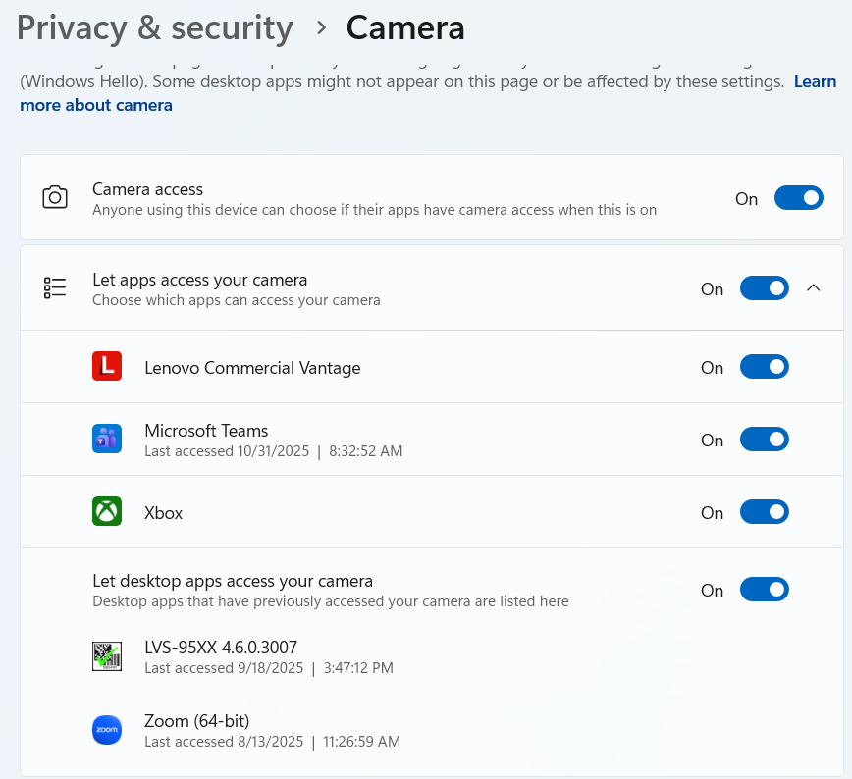Click the list icon beside Let apps access
Screen dimensions: 852x779
click(x=55, y=287)
